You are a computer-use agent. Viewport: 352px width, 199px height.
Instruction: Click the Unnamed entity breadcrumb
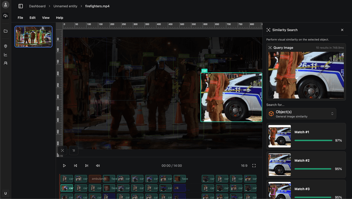(x=65, y=6)
